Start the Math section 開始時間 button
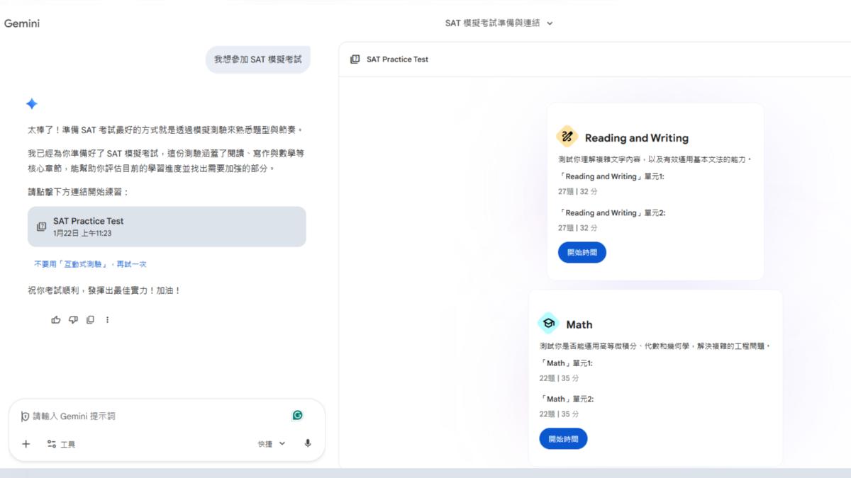 pyautogui.click(x=563, y=439)
